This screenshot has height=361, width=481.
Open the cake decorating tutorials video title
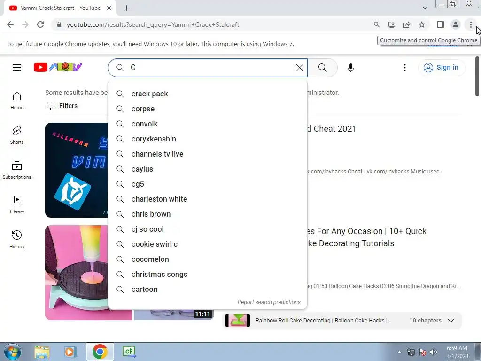coord(367,237)
